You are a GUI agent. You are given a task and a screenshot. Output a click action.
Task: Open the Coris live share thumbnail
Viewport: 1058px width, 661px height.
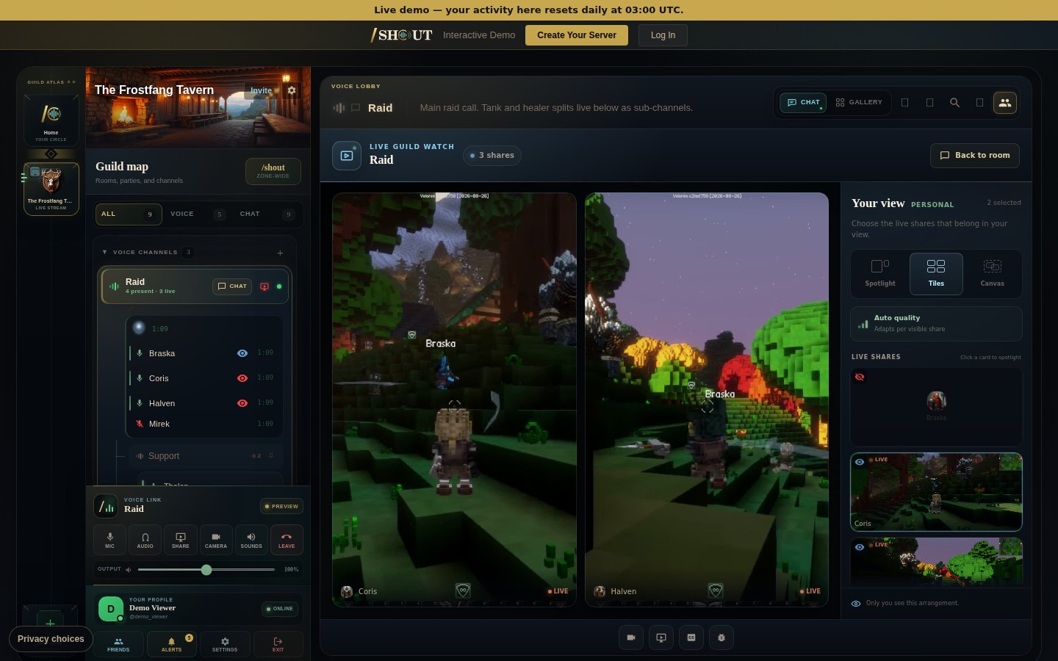pos(936,492)
